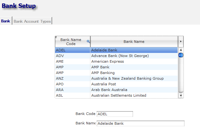This screenshot has height=131, width=200.
Task: Click the blue scrollbar thumb
Action: [x=181, y=55]
